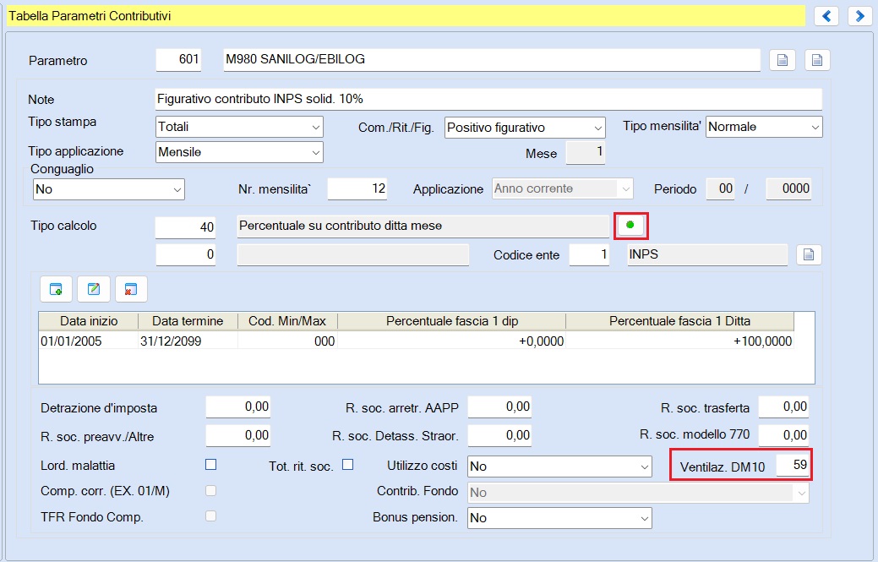Click the Ventilaz. DM10 field showing 59
Viewport: 878px width, 562px height.
793,466
